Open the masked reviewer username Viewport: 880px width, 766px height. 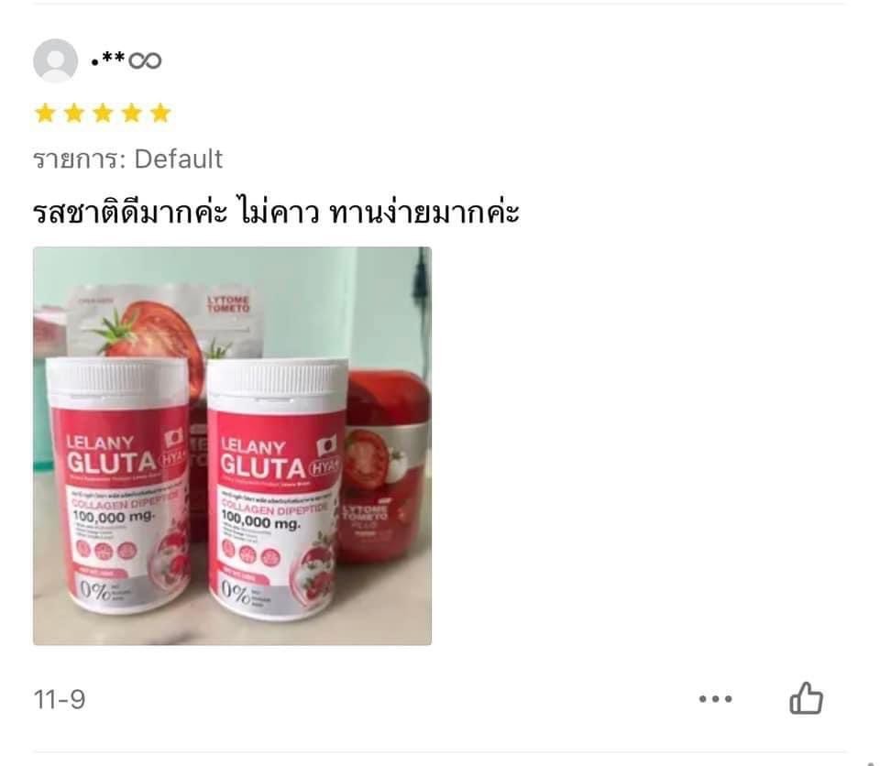(x=126, y=60)
